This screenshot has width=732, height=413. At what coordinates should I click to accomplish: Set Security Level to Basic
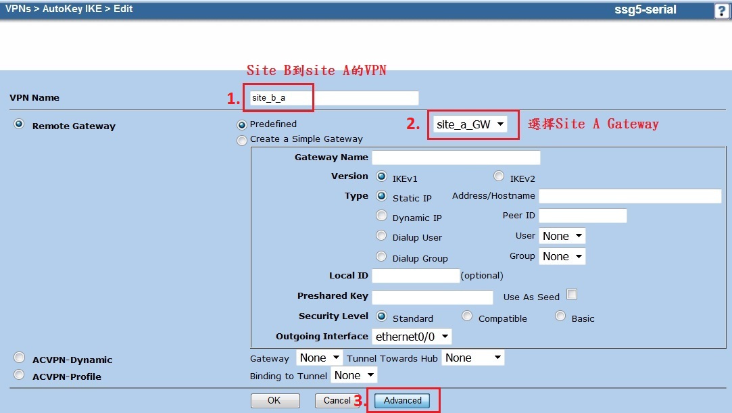coord(560,316)
